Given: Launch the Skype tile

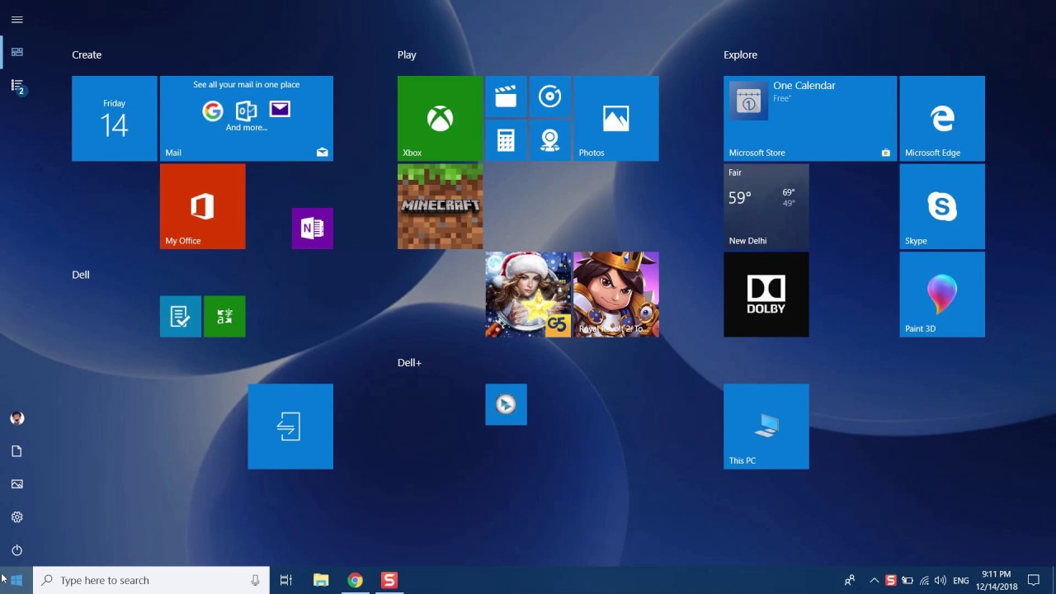Looking at the screenshot, I should tap(942, 206).
